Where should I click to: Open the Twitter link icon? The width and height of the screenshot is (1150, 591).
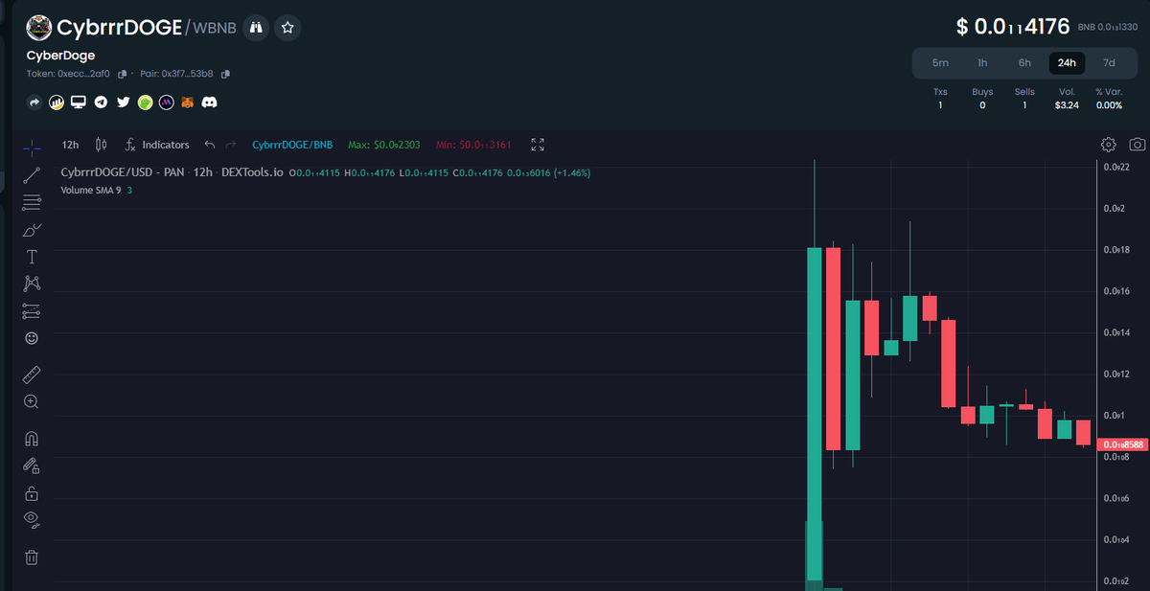pos(123,102)
